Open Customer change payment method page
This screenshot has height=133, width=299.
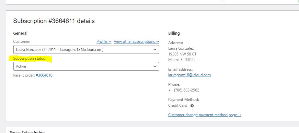click(205, 115)
